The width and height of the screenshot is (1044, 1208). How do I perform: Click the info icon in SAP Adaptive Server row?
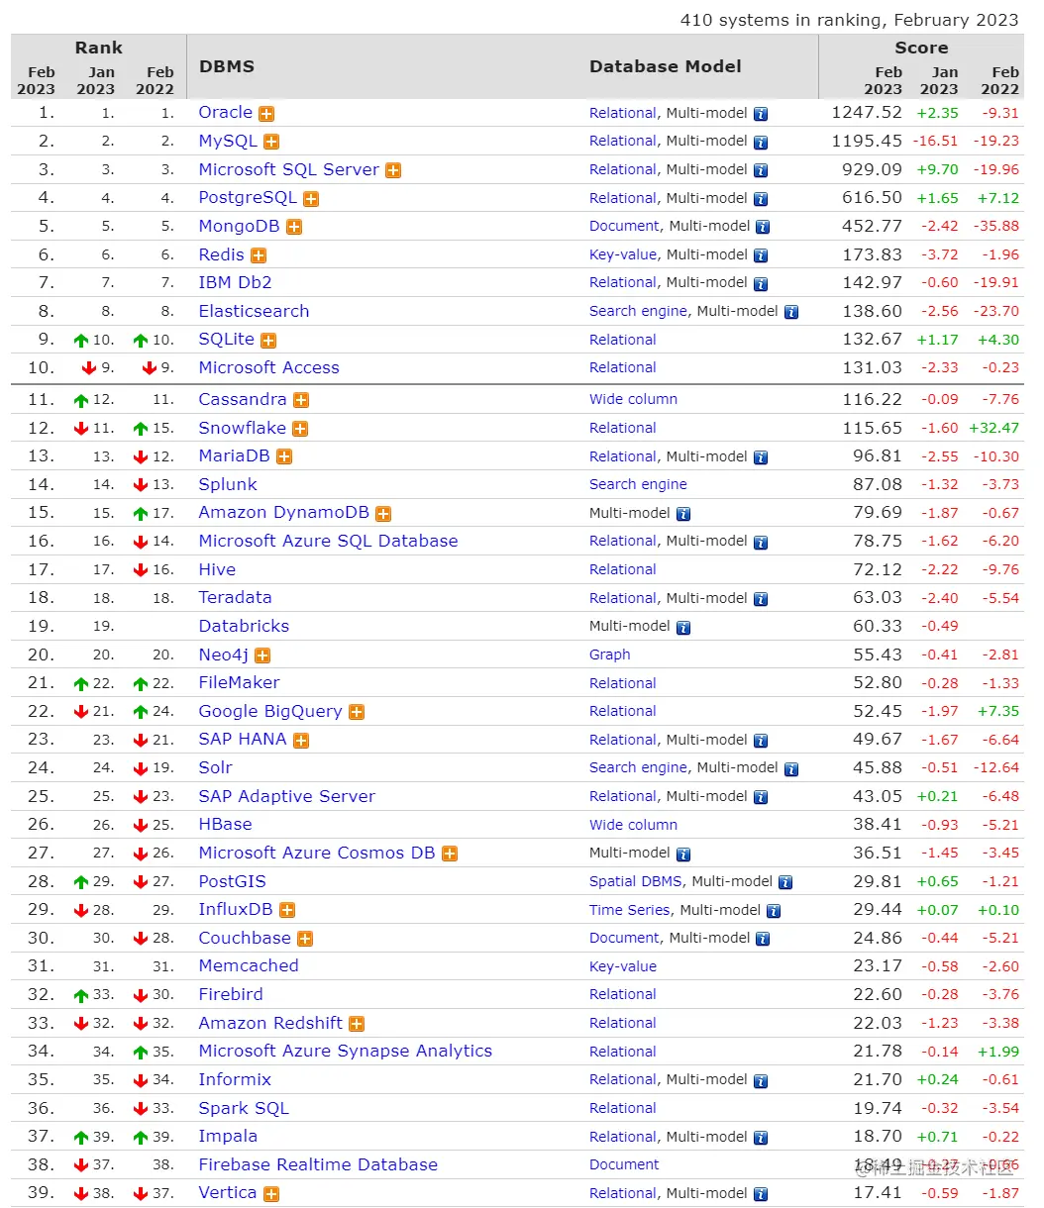pos(761,797)
